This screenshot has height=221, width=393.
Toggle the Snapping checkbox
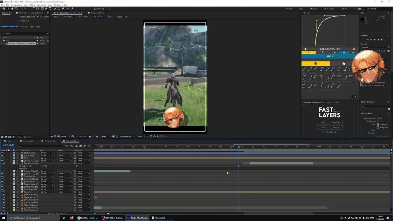click(x=95, y=9)
